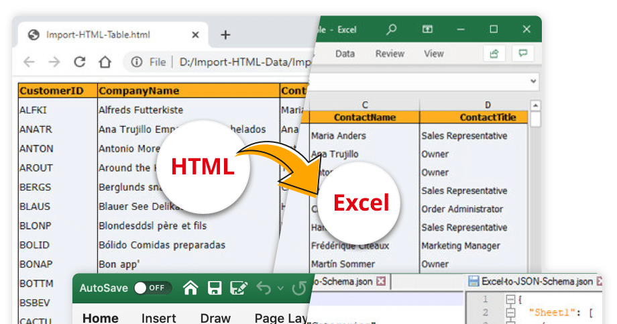Collapse the code fold on line 2

[x=510, y=313]
